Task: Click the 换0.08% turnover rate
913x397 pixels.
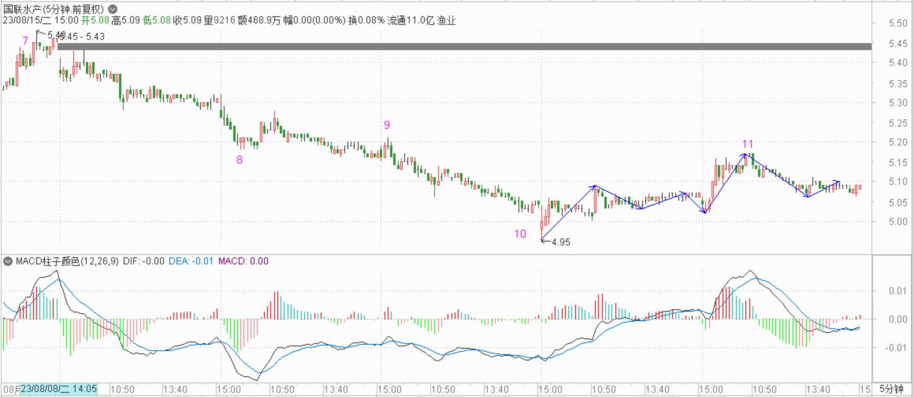Action: coord(366,20)
